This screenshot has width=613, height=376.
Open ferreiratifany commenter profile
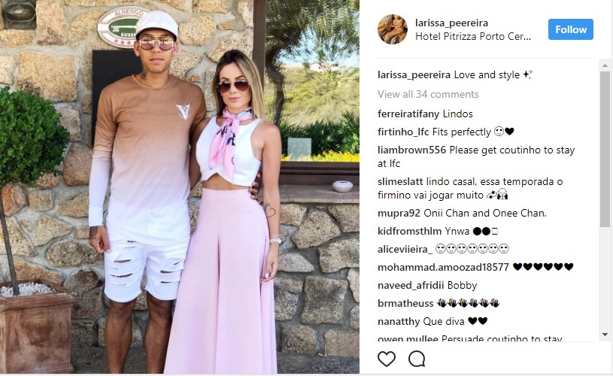(x=408, y=114)
